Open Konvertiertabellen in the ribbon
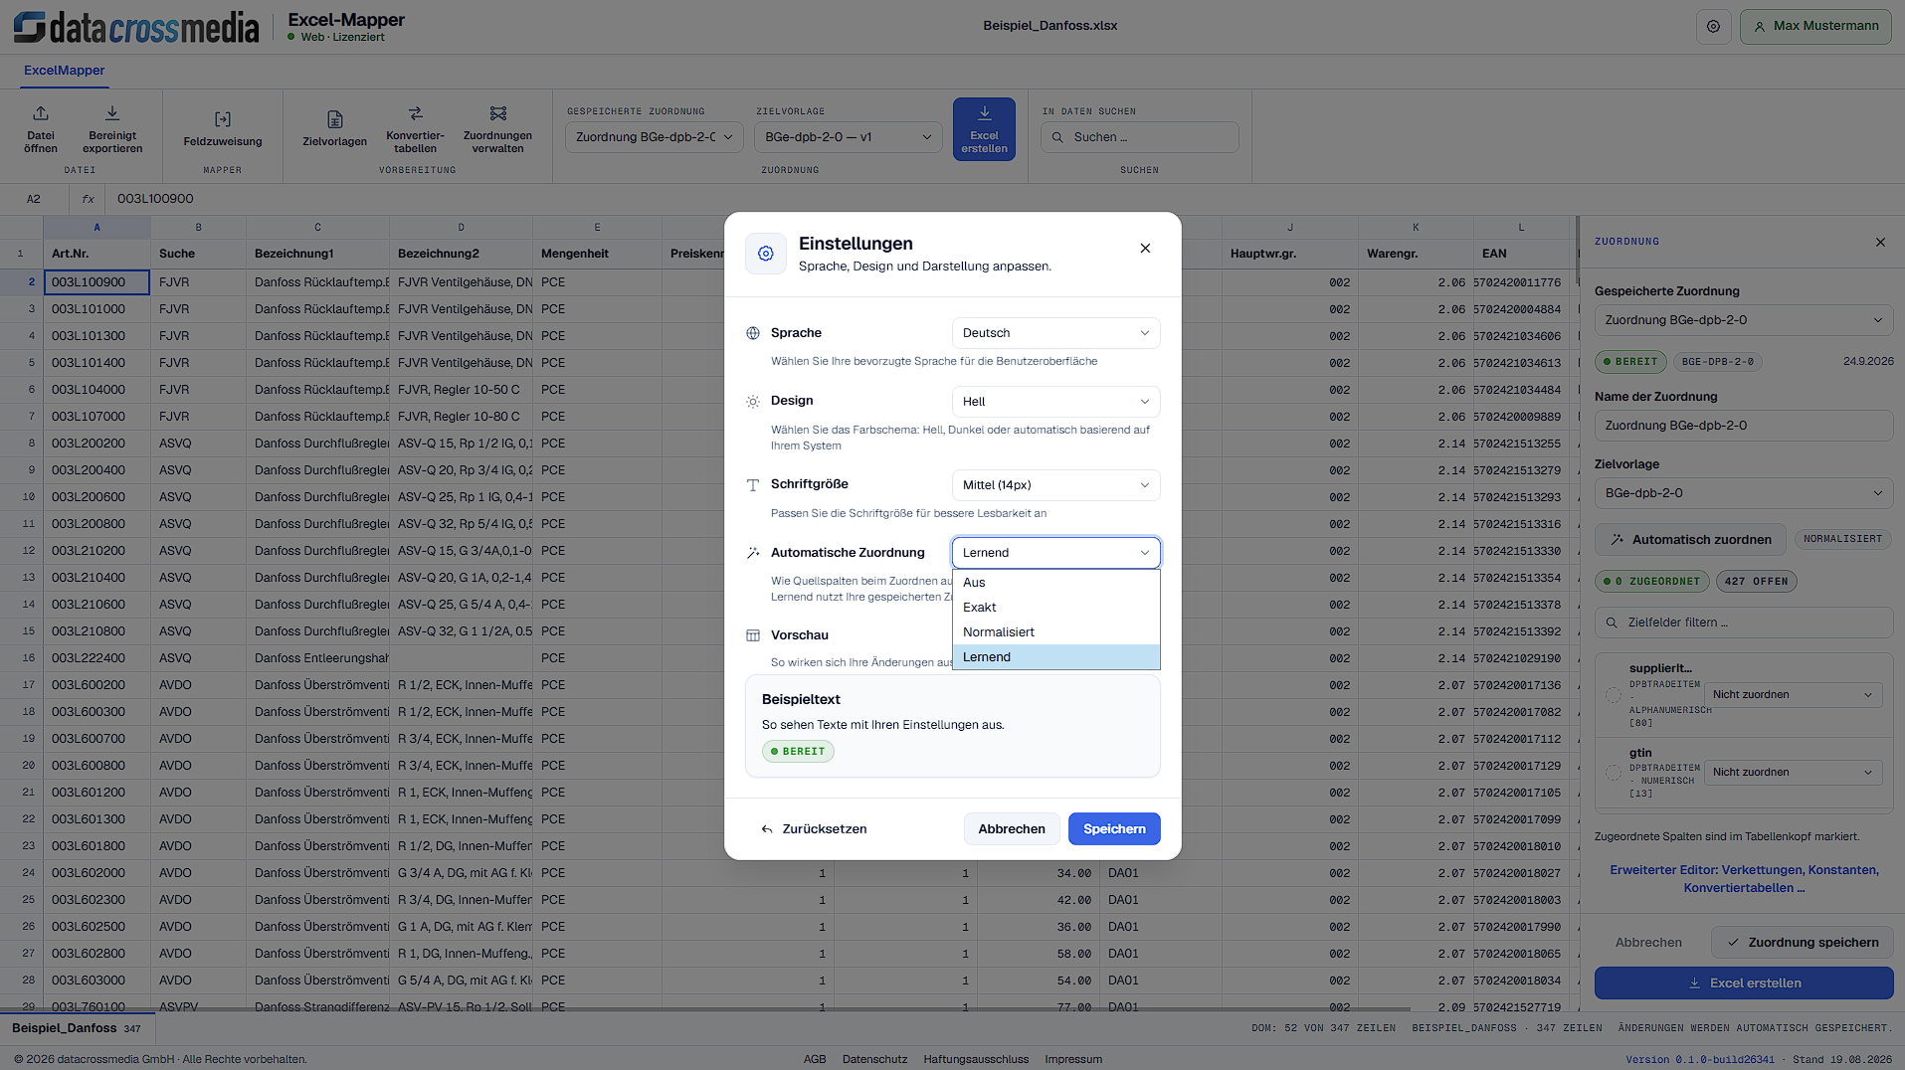1905x1070 pixels. pos(415,129)
